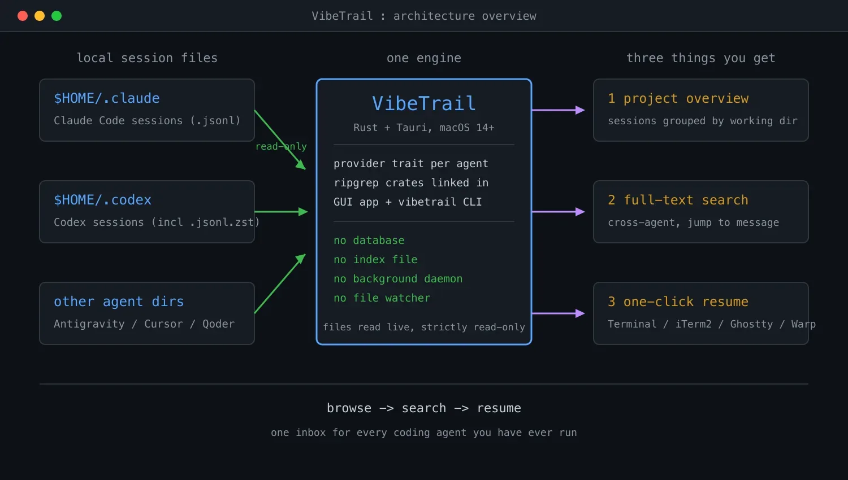Viewport: 848px width, 480px height.
Task: Click 'provider trait per agent' line
Action: coord(411,164)
